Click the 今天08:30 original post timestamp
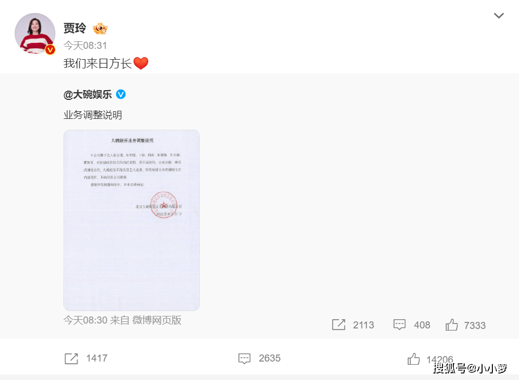 [85, 320]
